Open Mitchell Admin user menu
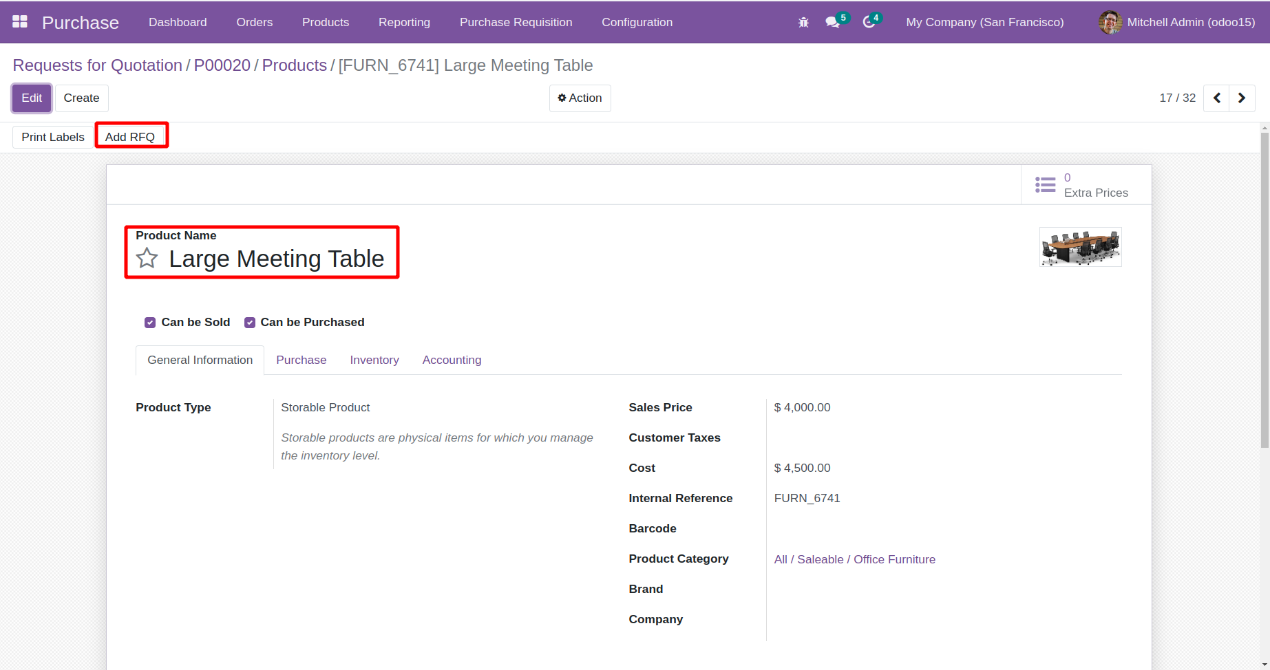The image size is (1270, 670). click(1177, 22)
